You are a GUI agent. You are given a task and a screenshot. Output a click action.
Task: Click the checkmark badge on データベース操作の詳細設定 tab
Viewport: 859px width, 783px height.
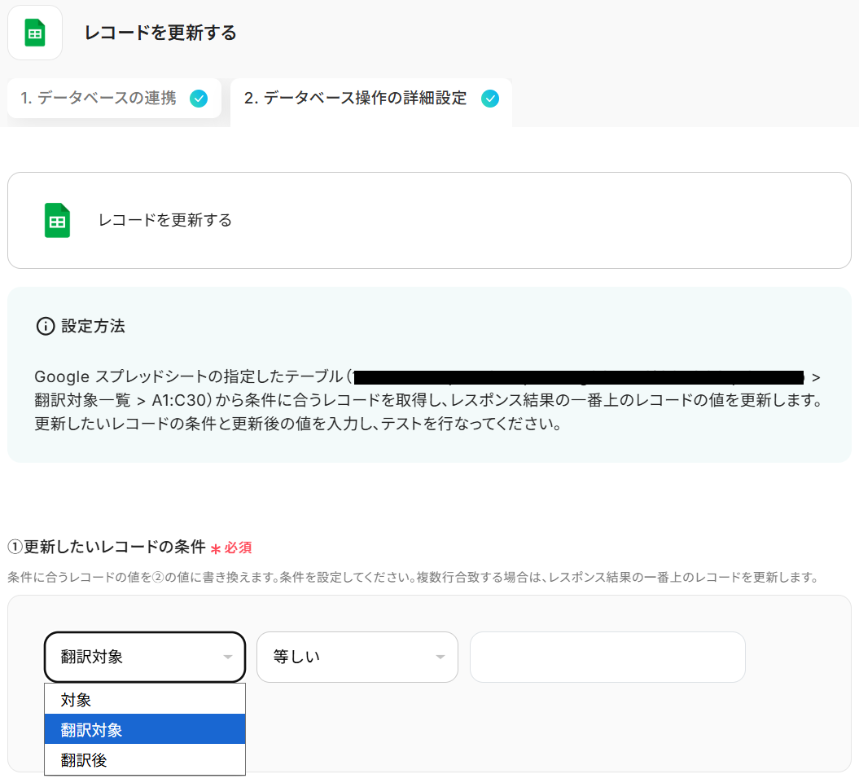[490, 99]
